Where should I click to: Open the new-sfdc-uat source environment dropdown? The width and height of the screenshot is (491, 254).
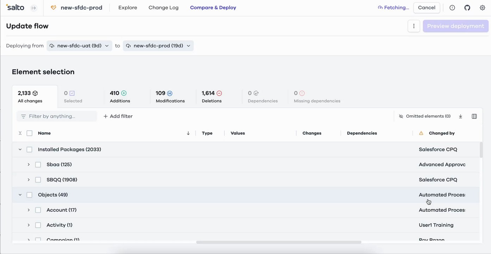pyautogui.click(x=79, y=46)
